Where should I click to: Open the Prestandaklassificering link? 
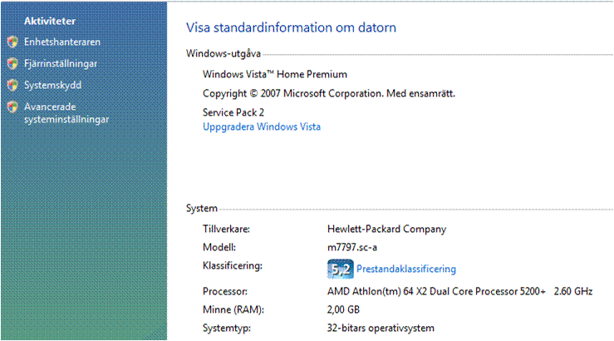click(x=406, y=269)
